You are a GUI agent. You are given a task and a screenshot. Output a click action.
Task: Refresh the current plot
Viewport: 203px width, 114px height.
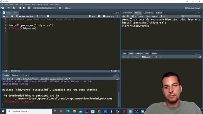(200, 57)
